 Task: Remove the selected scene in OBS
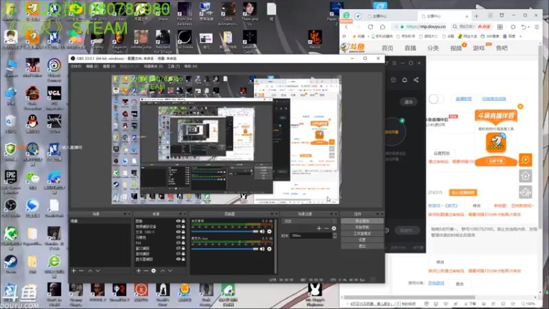pos(81,271)
